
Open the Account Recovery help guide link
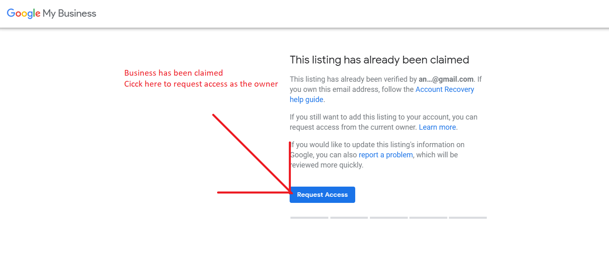444,89
